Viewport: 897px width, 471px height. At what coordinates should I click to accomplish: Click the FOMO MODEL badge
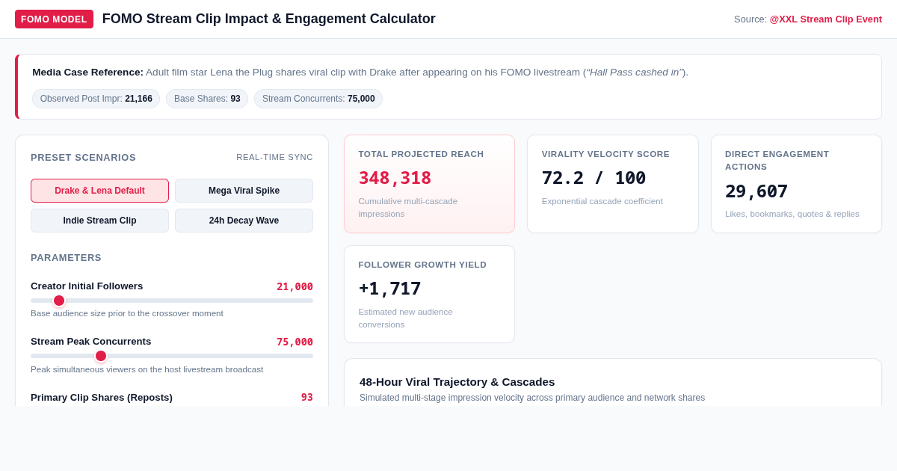coord(54,19)
